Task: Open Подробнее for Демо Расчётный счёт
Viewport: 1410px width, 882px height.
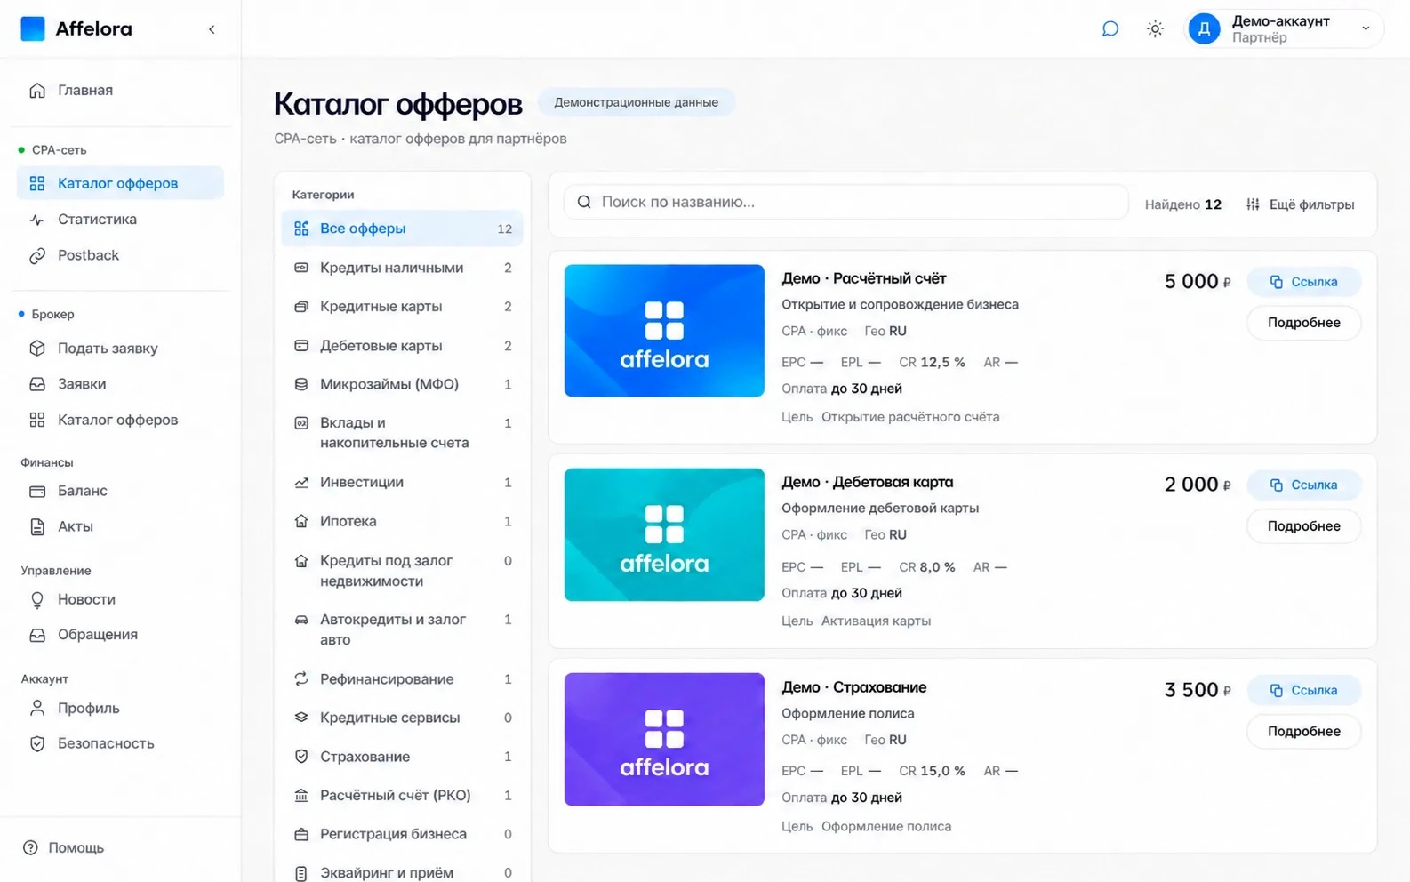Action: (x=1303, y=323)
